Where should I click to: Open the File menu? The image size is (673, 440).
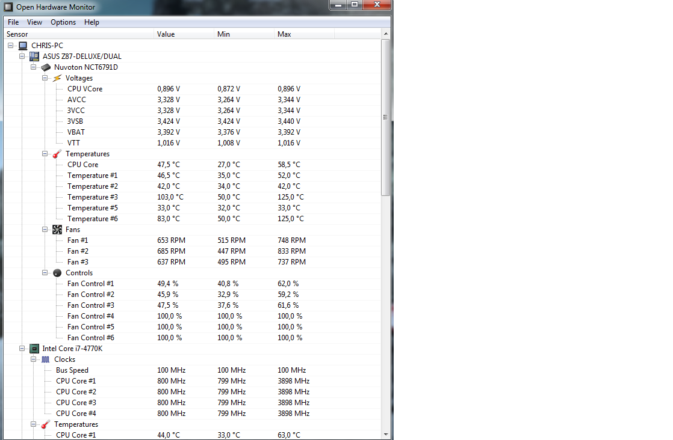tap(13, 22)
